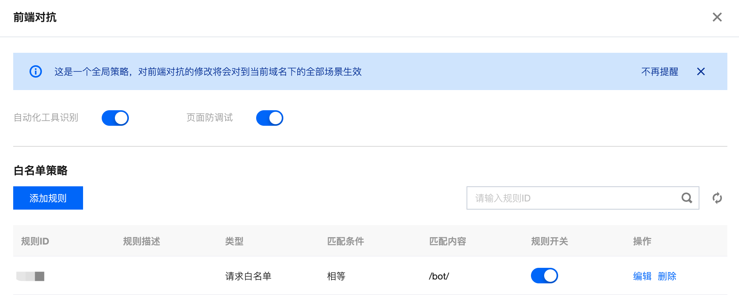Click 不再提醒 in the banner

coord(660,71)
